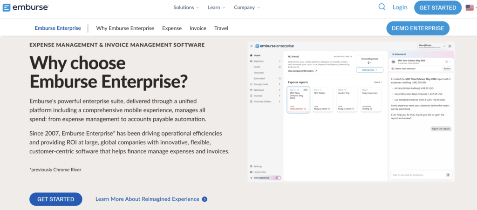This screenshot has height=210, width=477.
Task: Click Open the report button in AI chat
Action: pos(441,129)
